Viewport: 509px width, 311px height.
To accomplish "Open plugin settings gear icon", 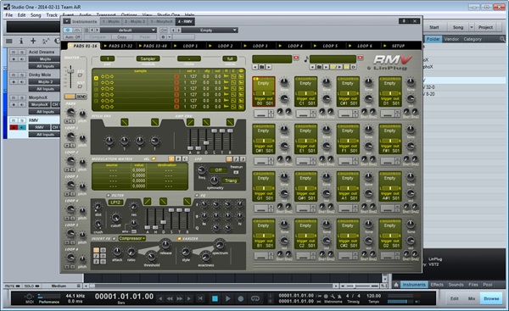I will pos(163,37).
